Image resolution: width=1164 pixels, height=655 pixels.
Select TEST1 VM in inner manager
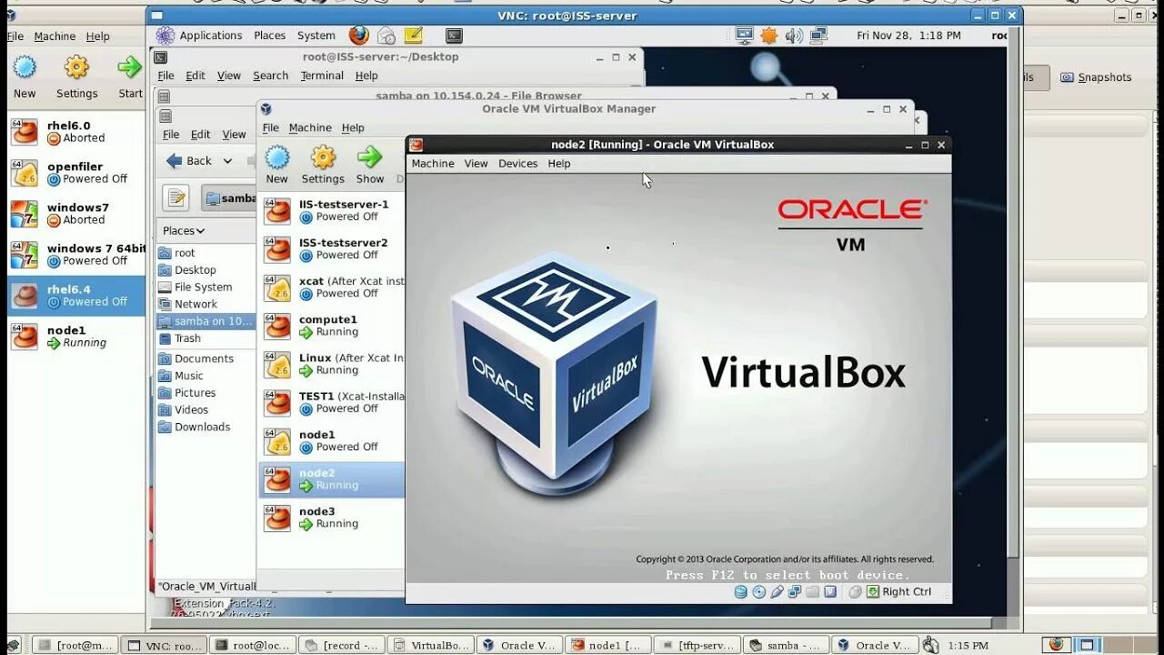pyautogui.click(x=333, y=403)
